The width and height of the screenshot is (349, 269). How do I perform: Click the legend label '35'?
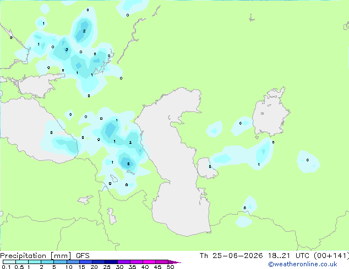tap(132, 267)
